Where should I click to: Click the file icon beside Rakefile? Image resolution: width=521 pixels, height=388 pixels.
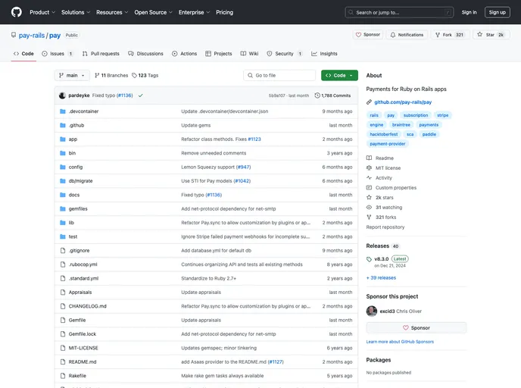[62, 376]
